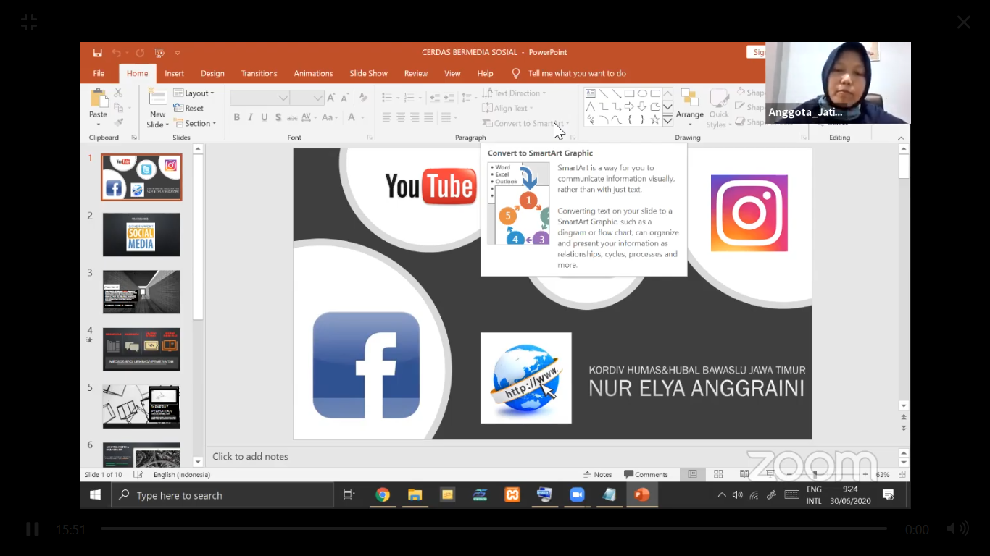The width and height of the screenshot is (990, 556).
Task: Click the Comments button in status bar
Action: tap(646, 475)
